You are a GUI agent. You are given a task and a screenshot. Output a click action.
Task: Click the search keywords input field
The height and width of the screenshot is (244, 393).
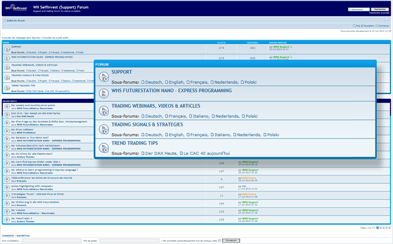pos(360,10)
